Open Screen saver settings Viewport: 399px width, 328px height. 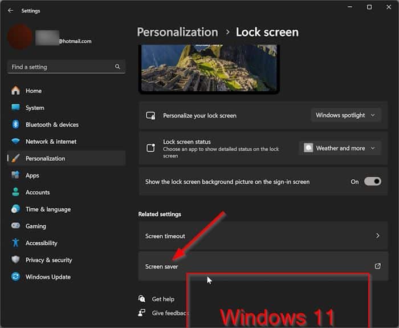tap(263, 266)
